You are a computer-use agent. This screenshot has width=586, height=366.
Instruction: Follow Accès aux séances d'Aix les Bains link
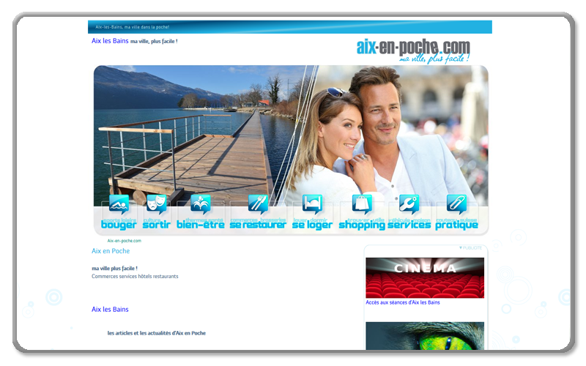coord(402,302)
